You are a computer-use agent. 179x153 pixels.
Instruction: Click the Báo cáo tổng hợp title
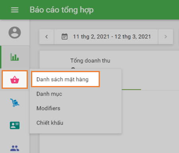click(x=62, y=10)
